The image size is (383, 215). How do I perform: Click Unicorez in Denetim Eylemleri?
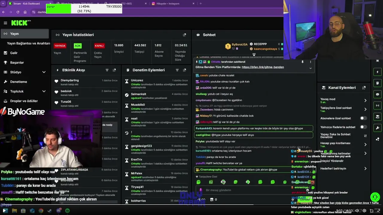[x=137, y=80]
